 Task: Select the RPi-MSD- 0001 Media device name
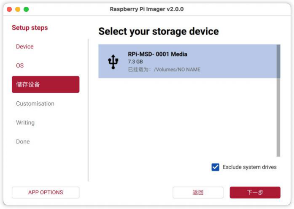tap(157, 54)
